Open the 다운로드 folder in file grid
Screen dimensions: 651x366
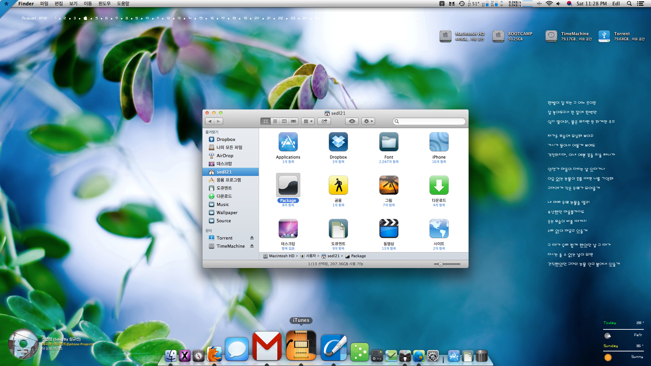tap(439, 185)
